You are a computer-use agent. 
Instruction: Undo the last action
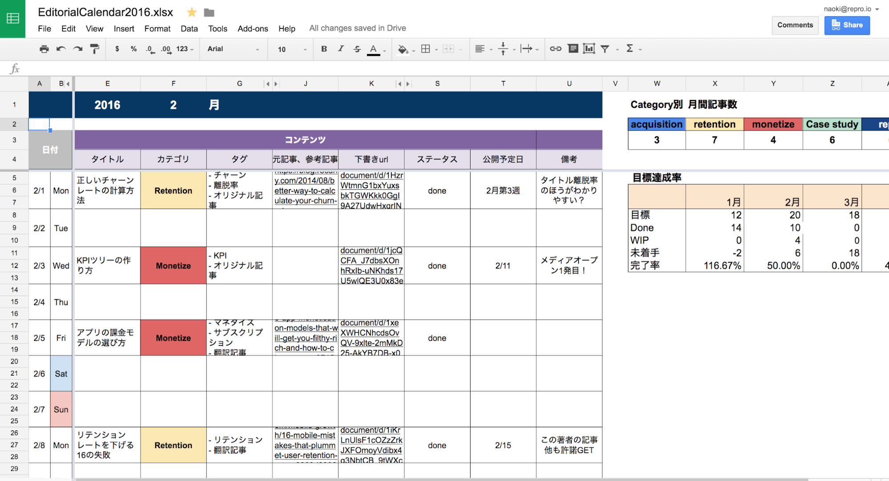pos(61,49)
